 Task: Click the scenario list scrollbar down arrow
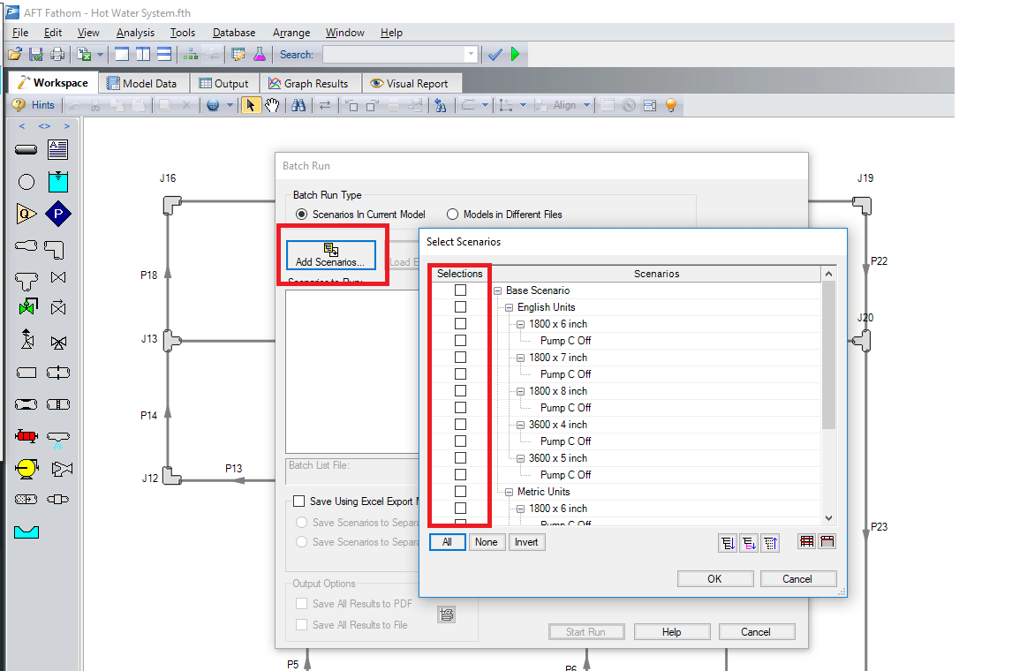click(x=828, y=518)
